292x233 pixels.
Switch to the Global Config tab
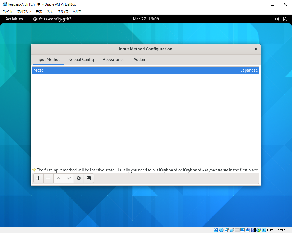click(81, 60)
